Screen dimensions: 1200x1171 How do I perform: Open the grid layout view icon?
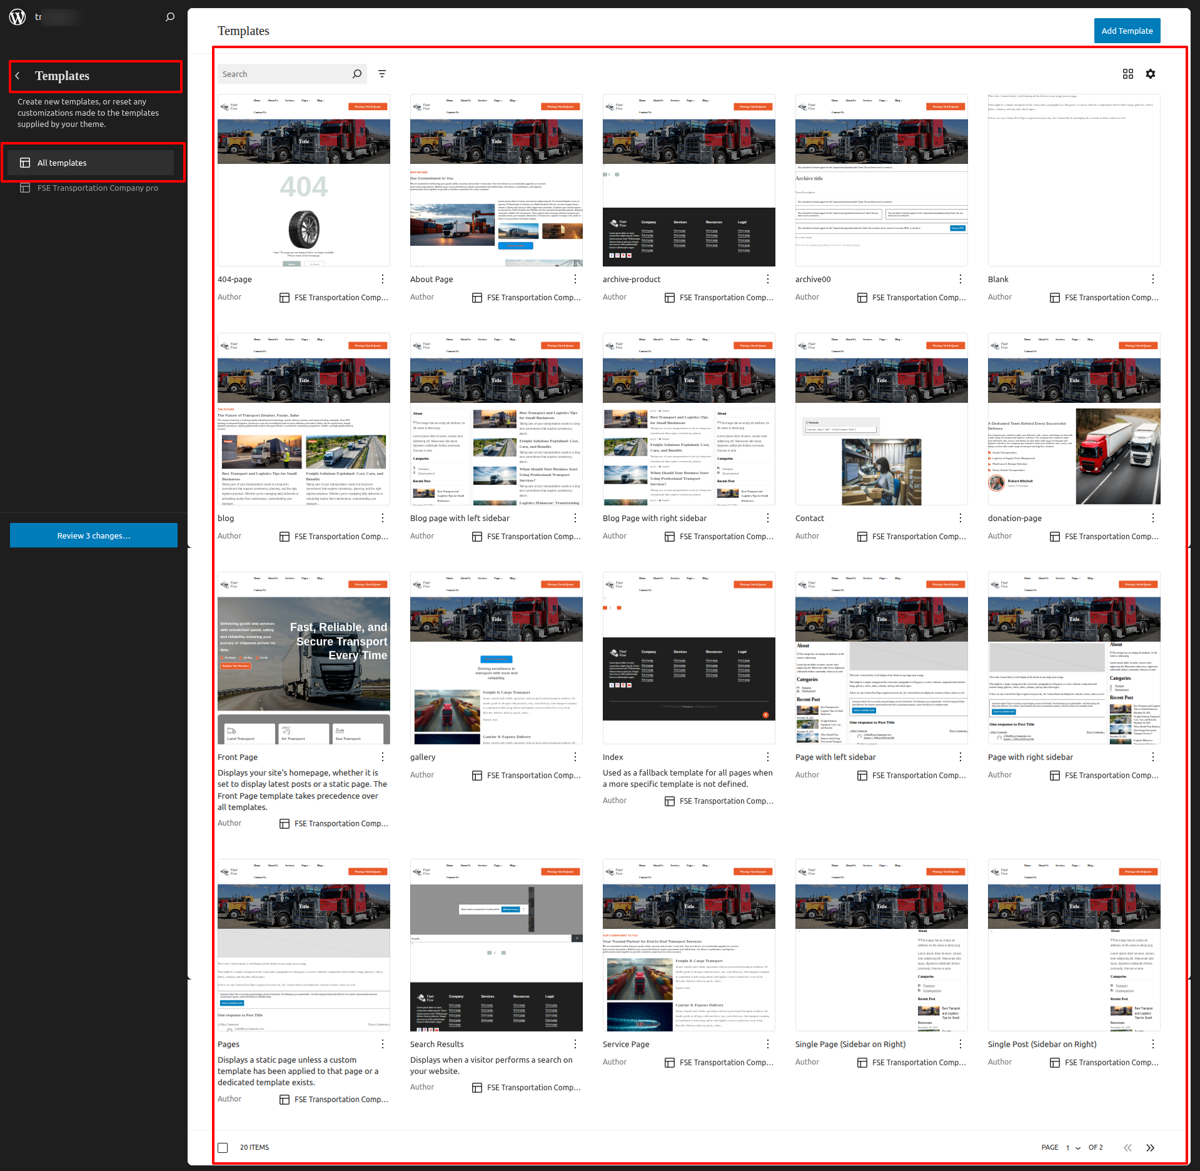point(1127,74)
